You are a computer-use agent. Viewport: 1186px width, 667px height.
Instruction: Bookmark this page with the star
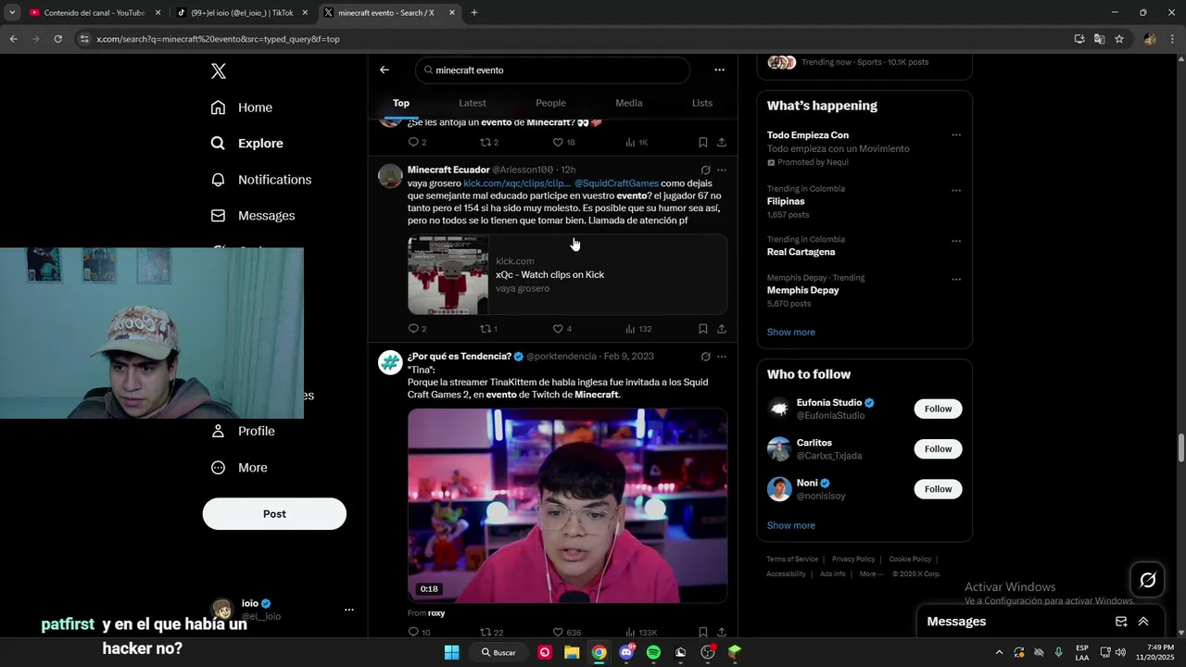1119,39
